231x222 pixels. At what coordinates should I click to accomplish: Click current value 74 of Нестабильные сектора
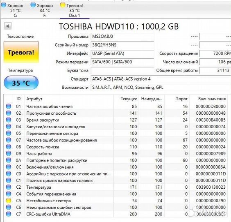134,201
